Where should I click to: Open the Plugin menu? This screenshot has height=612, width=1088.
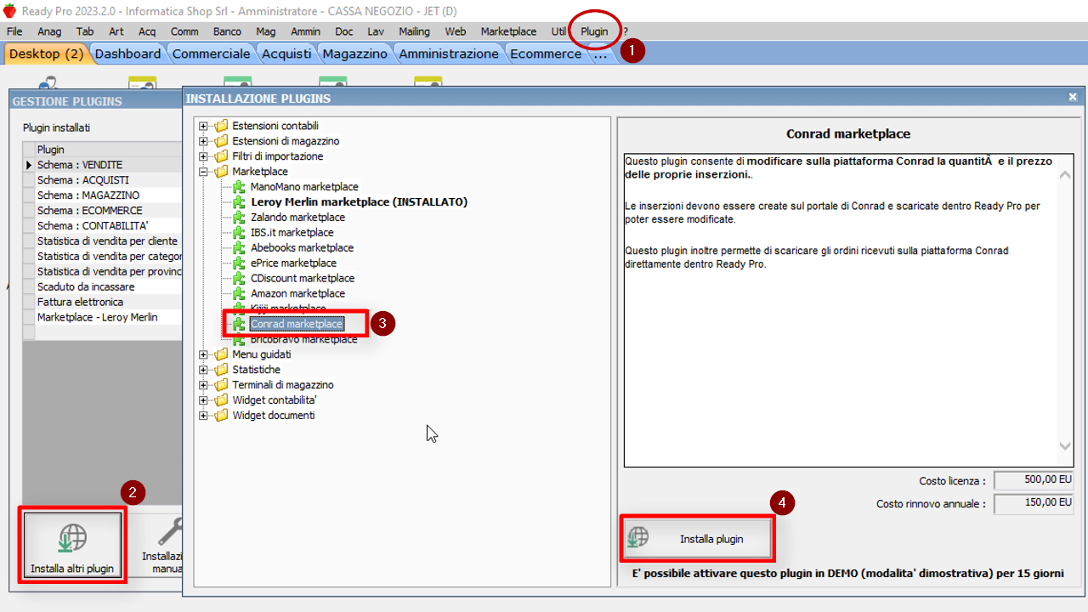pyautogui.click(x=594, y=31)
